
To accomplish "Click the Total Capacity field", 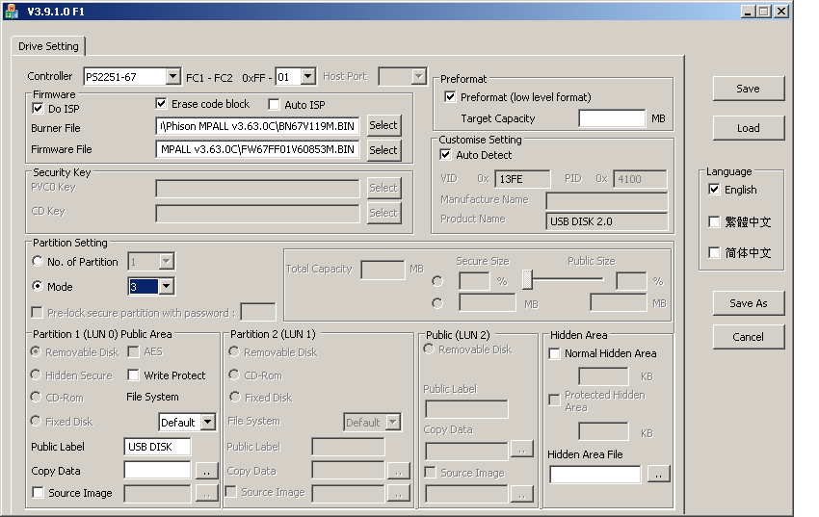I will 383,270.
